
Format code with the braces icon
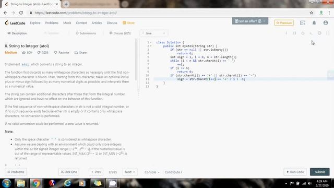pos(294,33)
